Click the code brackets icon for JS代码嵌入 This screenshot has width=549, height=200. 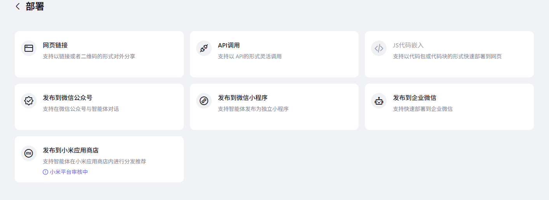tap(379, 48)
